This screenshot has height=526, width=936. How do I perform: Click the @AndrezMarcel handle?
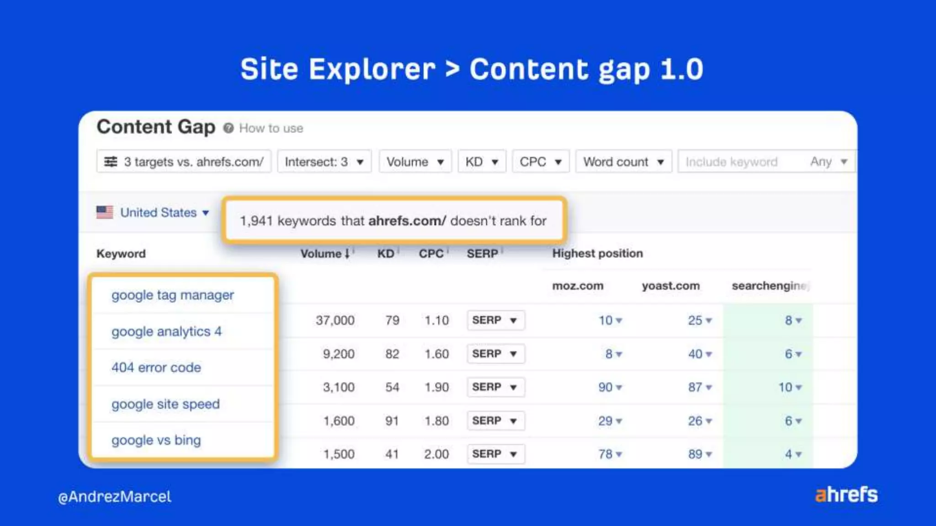(x=115, y=497)
